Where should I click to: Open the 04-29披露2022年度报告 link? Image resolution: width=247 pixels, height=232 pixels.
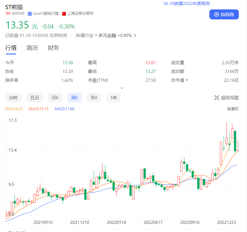pyautogui.click(x=186, y=3)
